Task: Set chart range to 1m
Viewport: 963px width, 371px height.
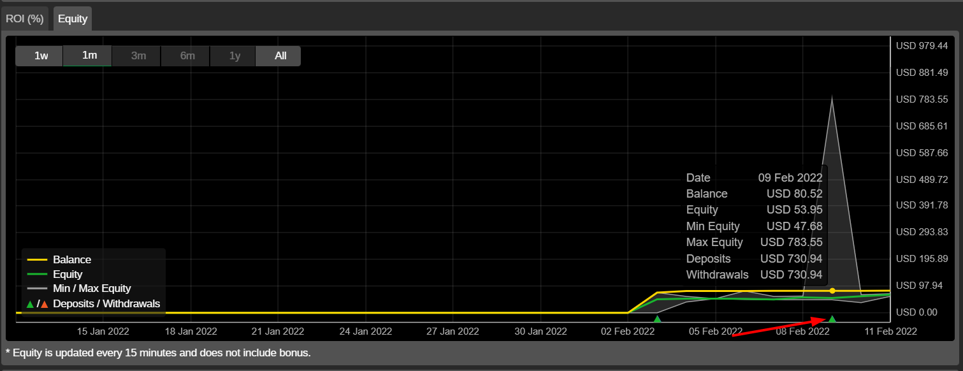Action: click(x=89, y=55)
